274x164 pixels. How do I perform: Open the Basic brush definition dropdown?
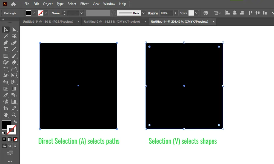143,13
